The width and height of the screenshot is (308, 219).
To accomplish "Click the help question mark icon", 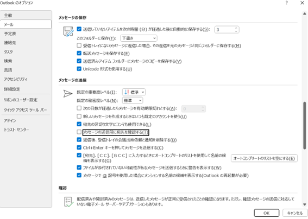I will click(287, 3).
